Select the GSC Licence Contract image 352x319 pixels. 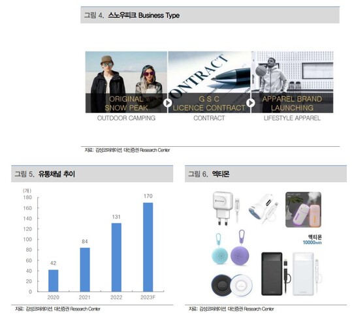tap(209, 82)
